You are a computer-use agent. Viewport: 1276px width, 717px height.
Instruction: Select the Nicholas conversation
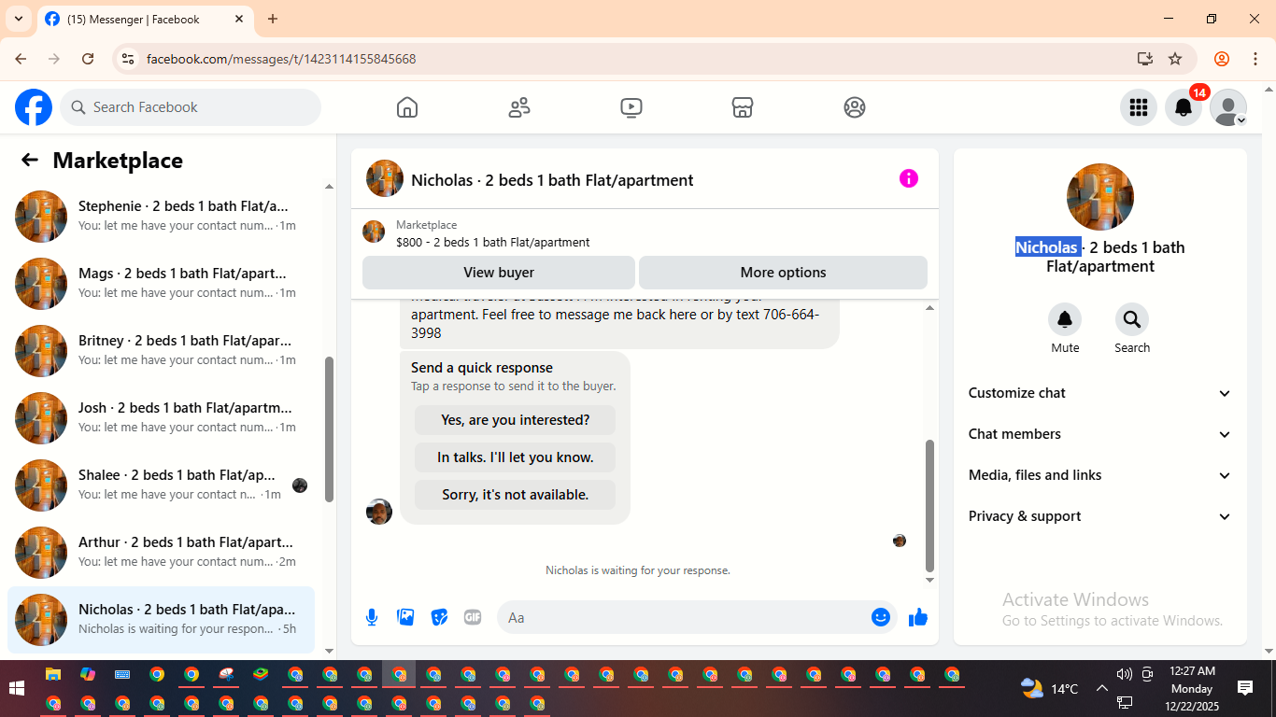tap(161, 619)
